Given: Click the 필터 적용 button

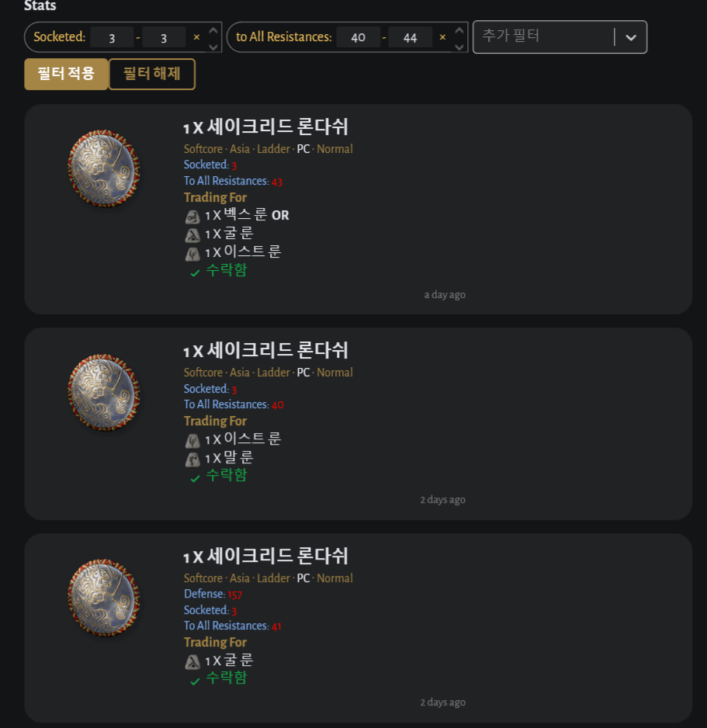Looking at the screenshot, I should 66,75.
